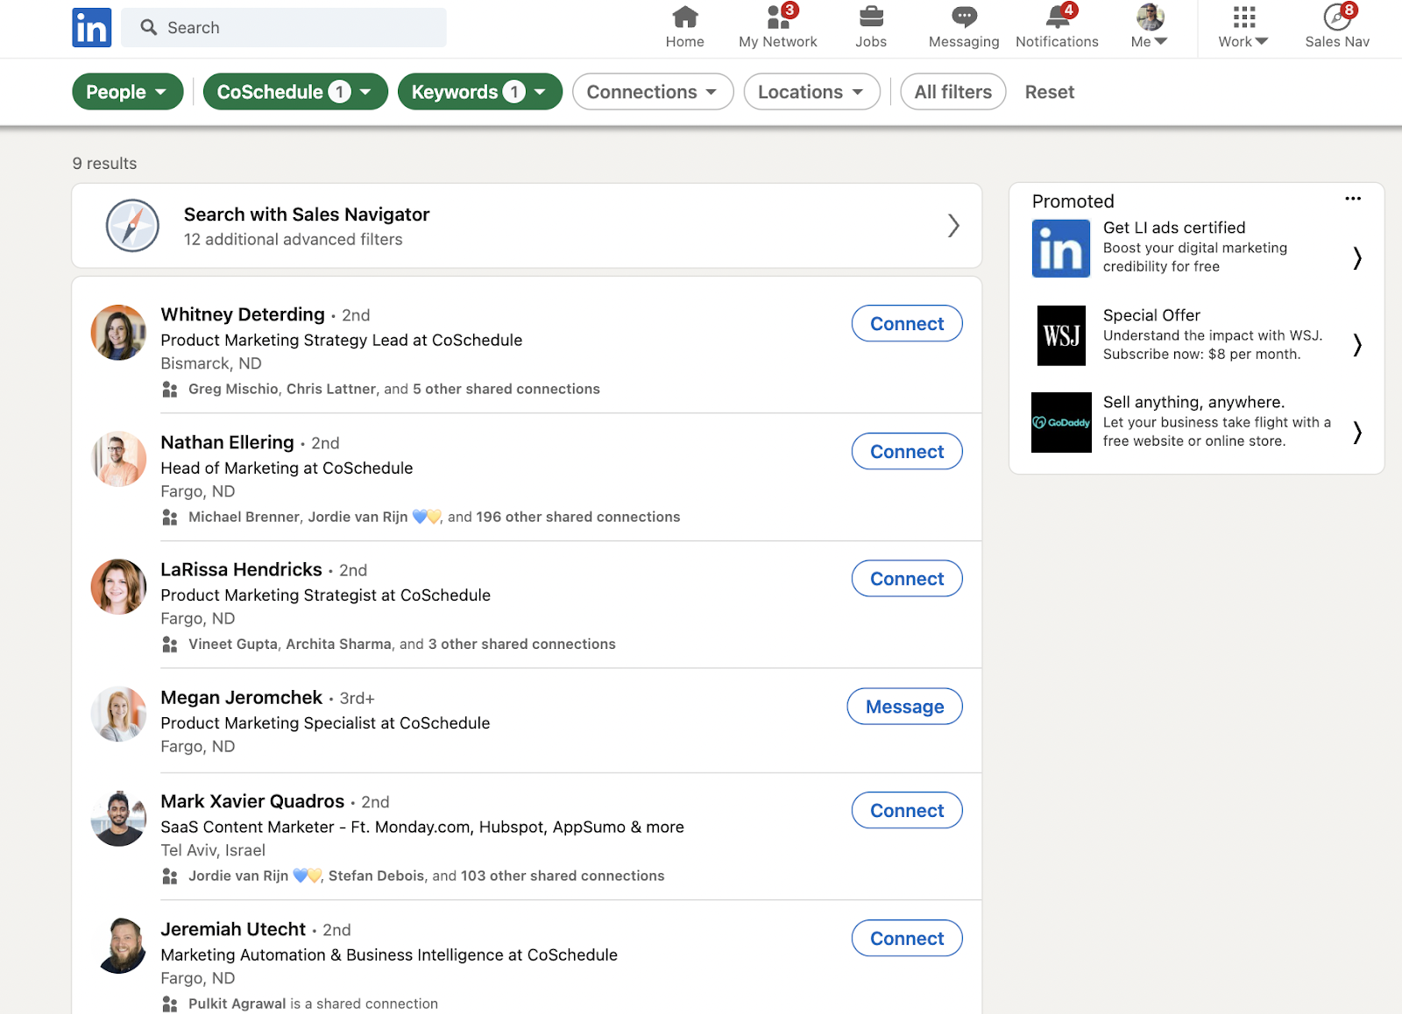
Task: Message Megan Jeromchek
Action: [x=904, y=707]
